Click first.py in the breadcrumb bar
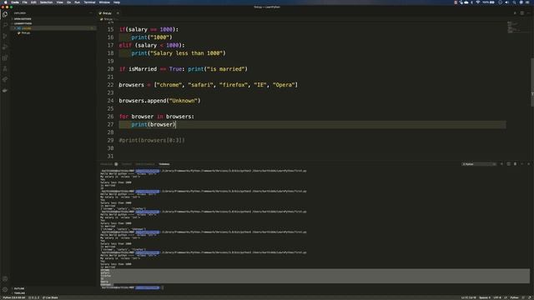Image resolution: width=534 pixels, height=300 pixels. pos(108,19)
